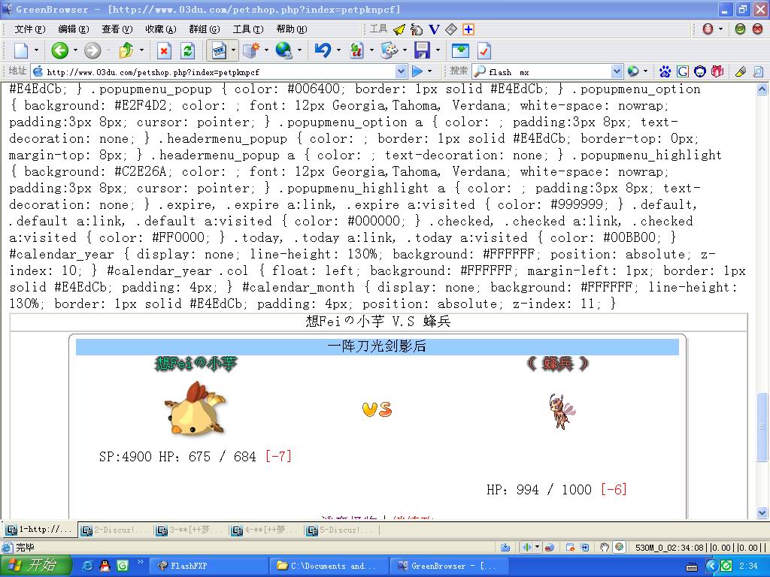Switch to tab 3-**[++梦...
This screenshot has width=770, height=577.
(190, 530)
